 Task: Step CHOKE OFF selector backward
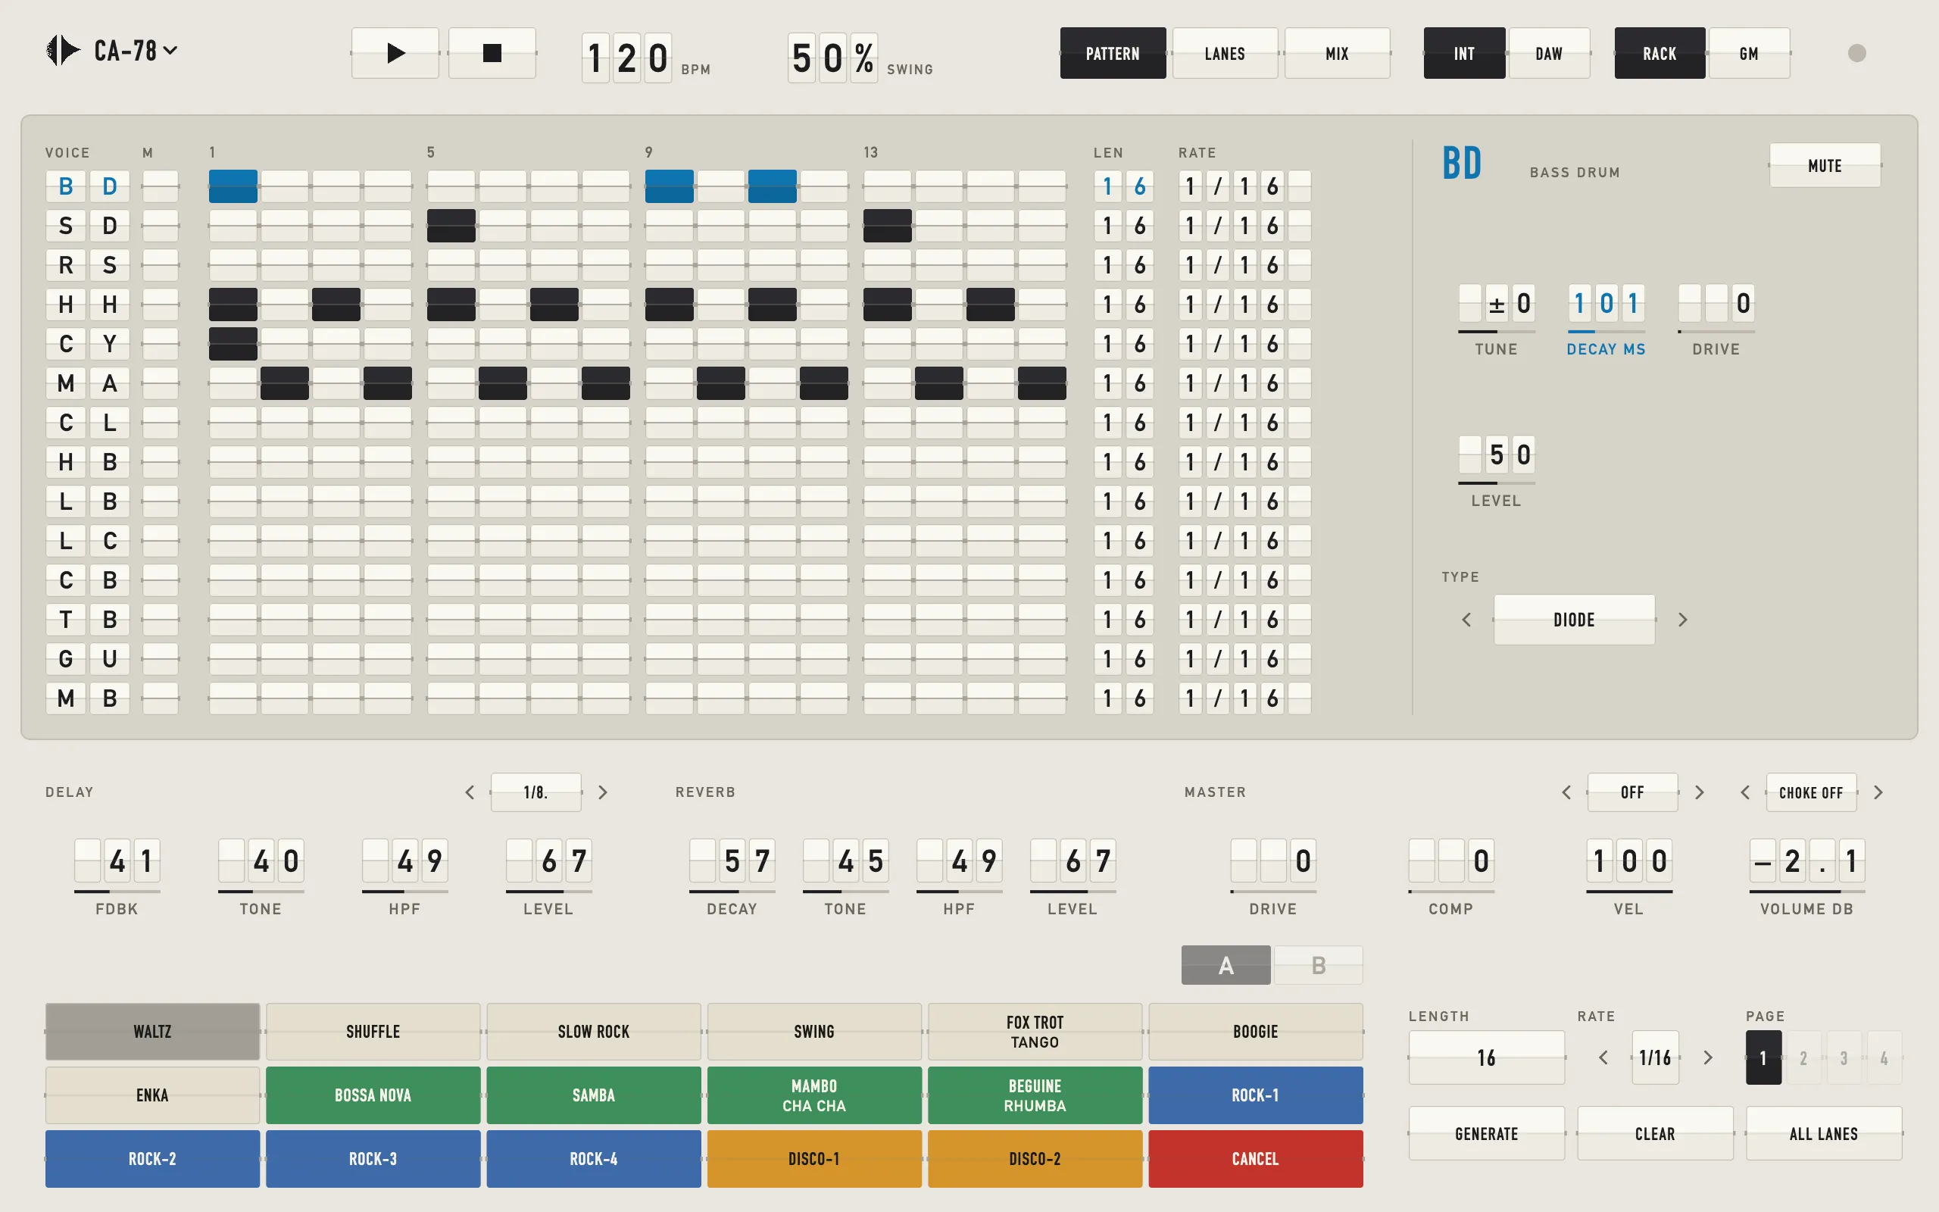[x=1745, y=792]
